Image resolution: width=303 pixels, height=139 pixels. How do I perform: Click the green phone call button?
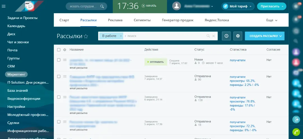click(296, 132)
